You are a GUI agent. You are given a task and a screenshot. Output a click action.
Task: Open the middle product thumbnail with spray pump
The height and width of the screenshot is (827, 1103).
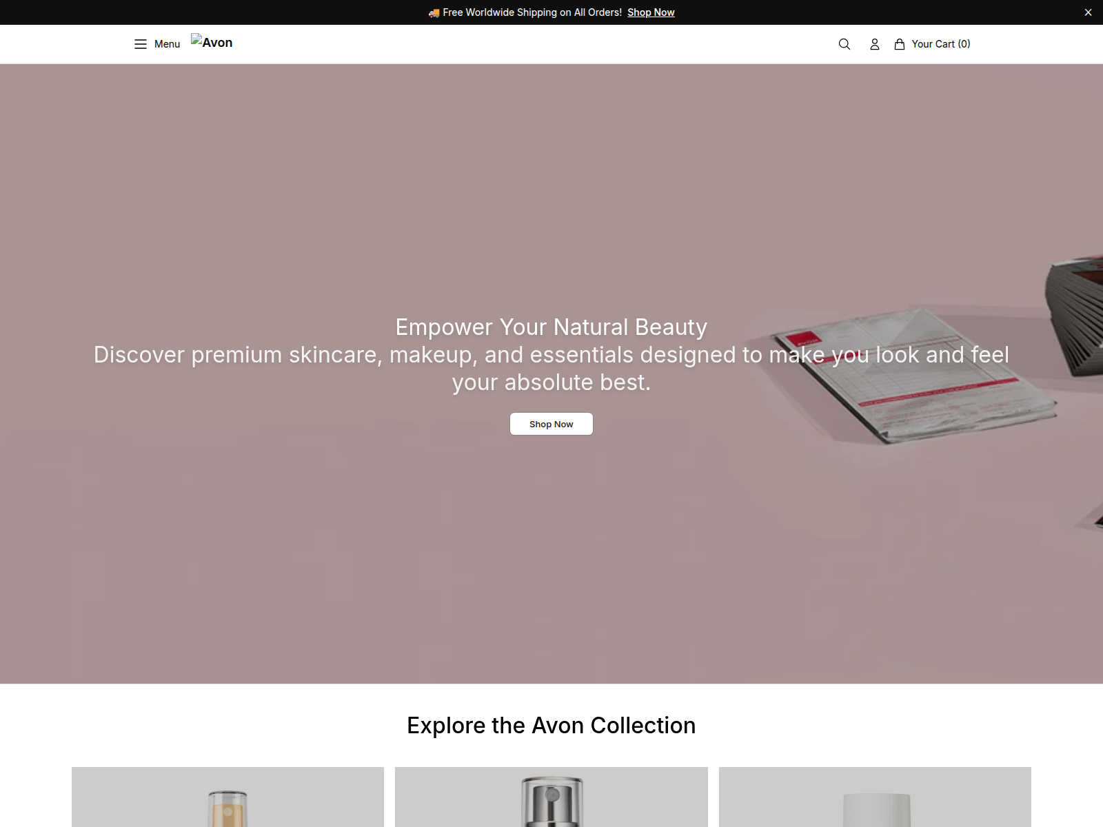551,797
